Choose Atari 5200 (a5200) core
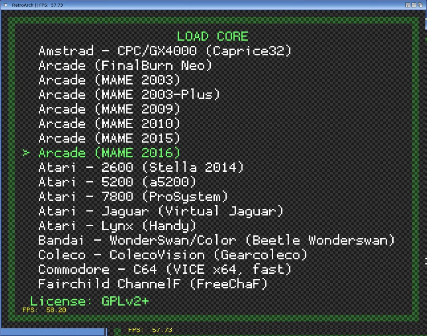The height and width of the screenshot is (336, 427). click(117, 182)
